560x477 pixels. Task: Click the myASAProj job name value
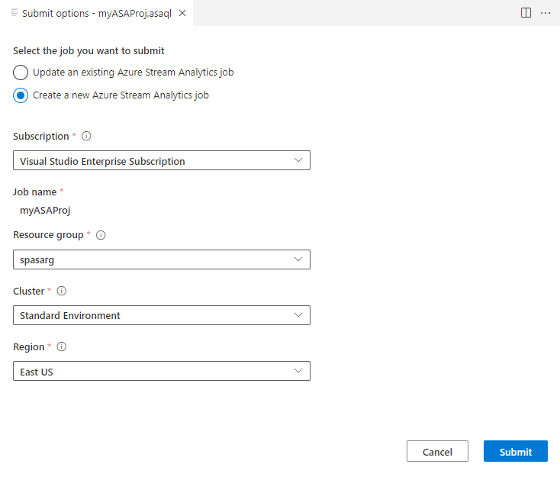coord(45,210)
